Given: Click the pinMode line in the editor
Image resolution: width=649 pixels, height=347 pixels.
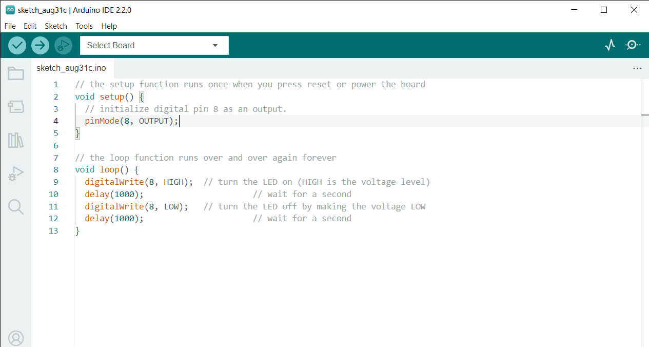Looking at the screenshot, I should (131, 121).
